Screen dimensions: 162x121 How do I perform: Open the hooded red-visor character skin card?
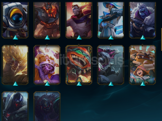click(x=15, y=106)
